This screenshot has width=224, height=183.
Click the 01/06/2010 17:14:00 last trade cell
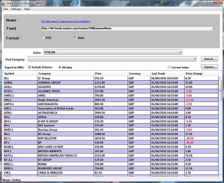167,130
